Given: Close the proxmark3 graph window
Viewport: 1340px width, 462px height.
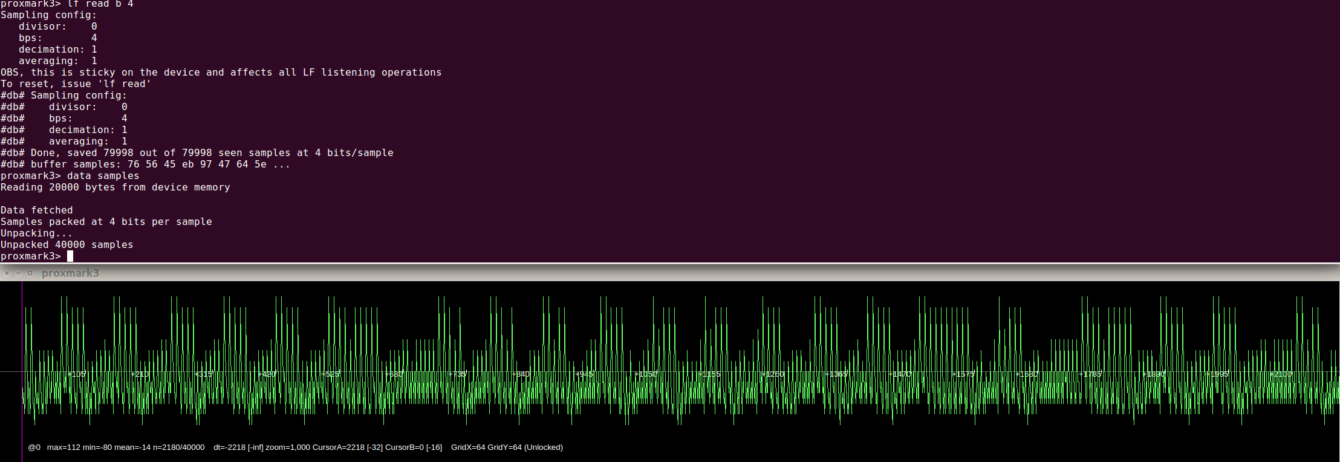Looking at the screenshot, I should [x=7, y=273].
